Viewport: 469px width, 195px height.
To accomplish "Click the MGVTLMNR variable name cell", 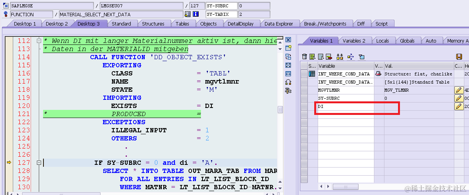I will [346, 90].
